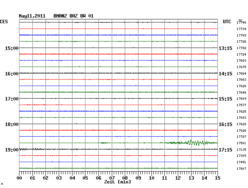Click the offset value 17501

242,143
